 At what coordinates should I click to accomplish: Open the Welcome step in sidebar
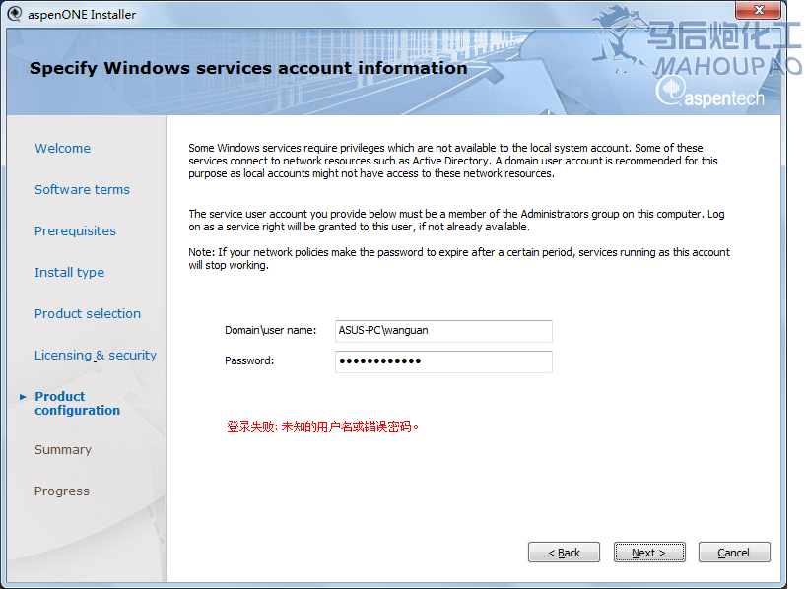[x=63, y=148]
